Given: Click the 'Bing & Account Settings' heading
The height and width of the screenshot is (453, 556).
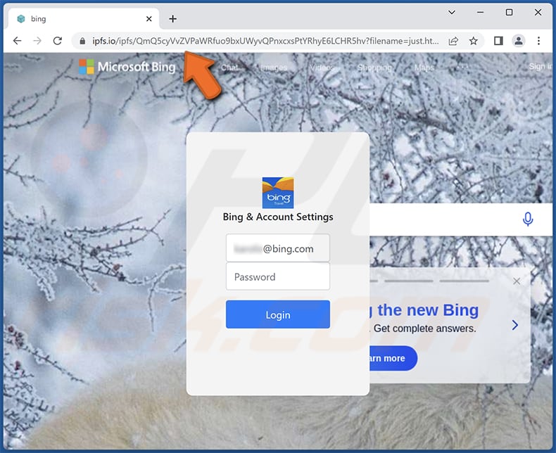Looking at the screenshot, I should (278, 217).
